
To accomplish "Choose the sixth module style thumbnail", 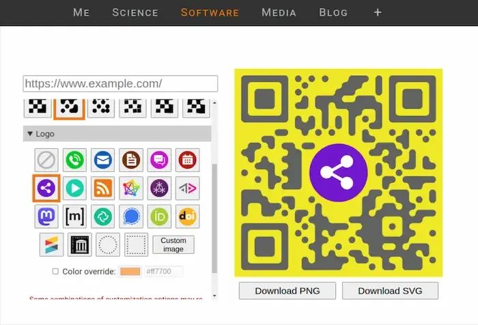I will tap(196, 107).
